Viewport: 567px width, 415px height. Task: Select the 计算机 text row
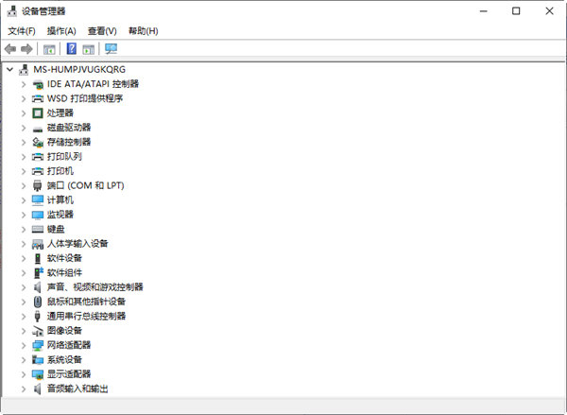[x=60, y=200]
